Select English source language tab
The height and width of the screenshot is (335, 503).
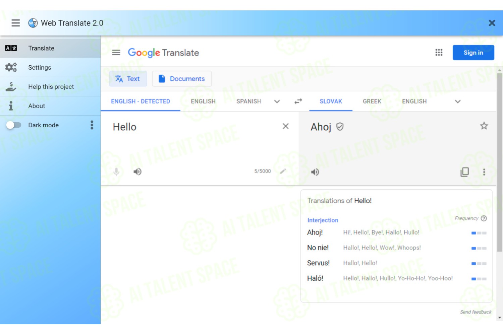[203, 101]
